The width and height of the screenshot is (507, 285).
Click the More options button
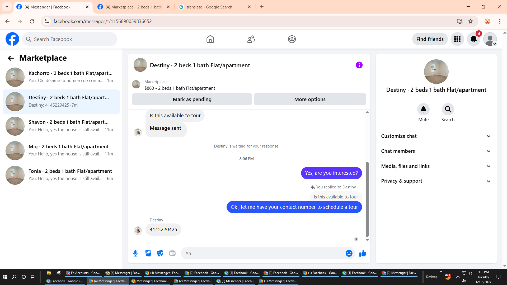pyautogui.click(x=310, y=99)
